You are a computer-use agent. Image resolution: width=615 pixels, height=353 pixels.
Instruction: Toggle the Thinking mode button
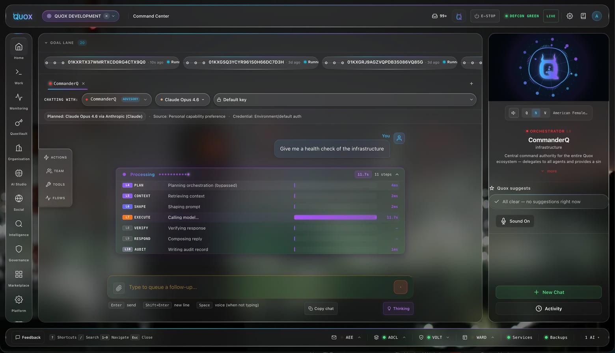coord(398,309)
